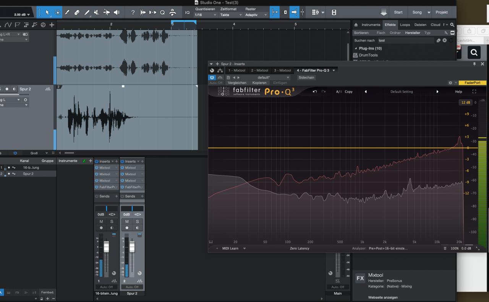Screen dimensions: 489x302
Task: Open the Raster Adaptiv dropdown
Action: 256,15
